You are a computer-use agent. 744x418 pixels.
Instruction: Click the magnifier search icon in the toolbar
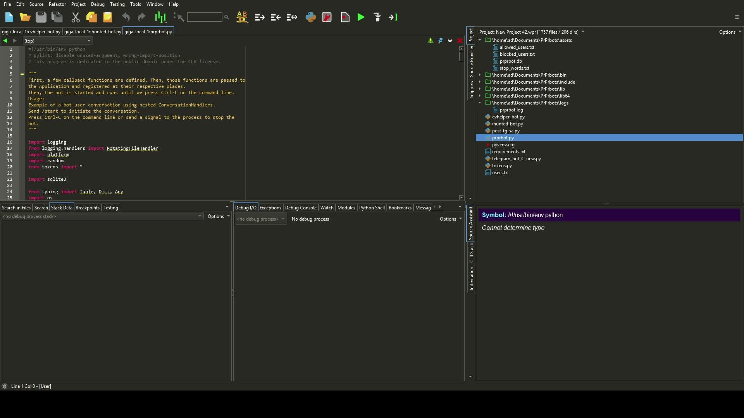pos(227,17)
